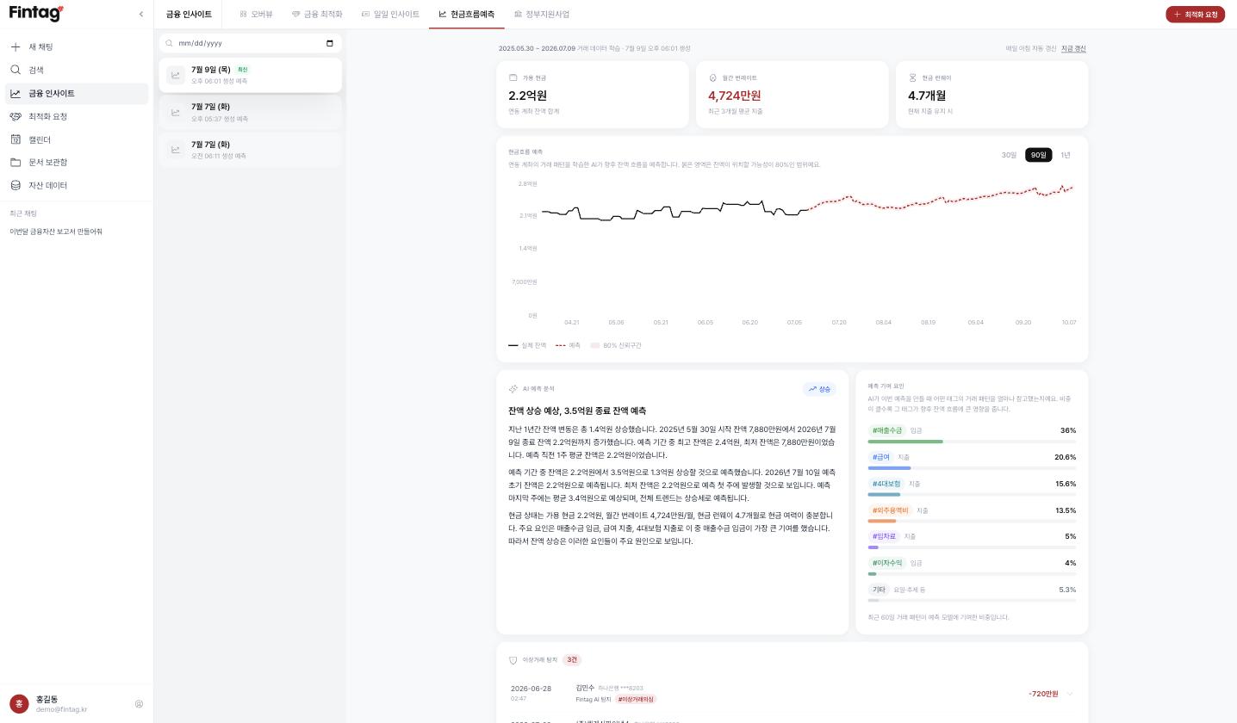Image resolution: width=1237 pixels, height=723 pixels.
Task: Select the 7월 9일 (목) forecast entry
Action: pyautogui.click(x=250, y=75)
